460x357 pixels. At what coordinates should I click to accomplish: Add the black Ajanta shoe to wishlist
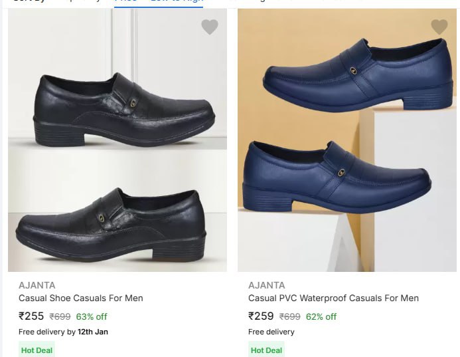point(210,27)
